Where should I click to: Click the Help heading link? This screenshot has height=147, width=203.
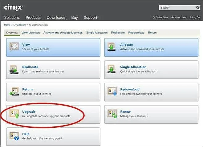(x=26, y=134)
